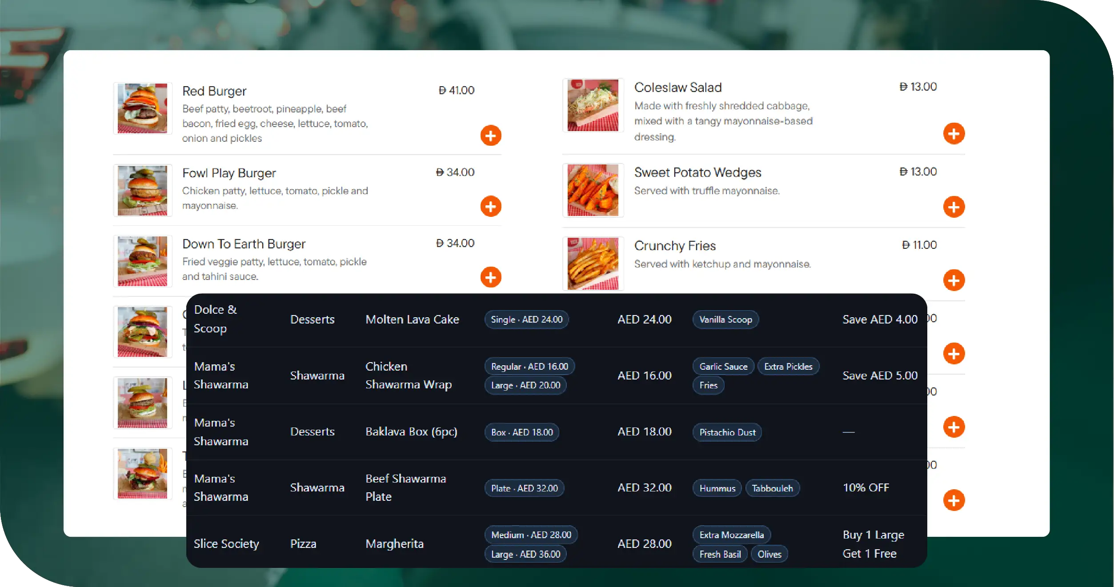Toggle the Garlic Sauce add-on chip
This screenshot has width=1114, height=587.
coord(723,367)
